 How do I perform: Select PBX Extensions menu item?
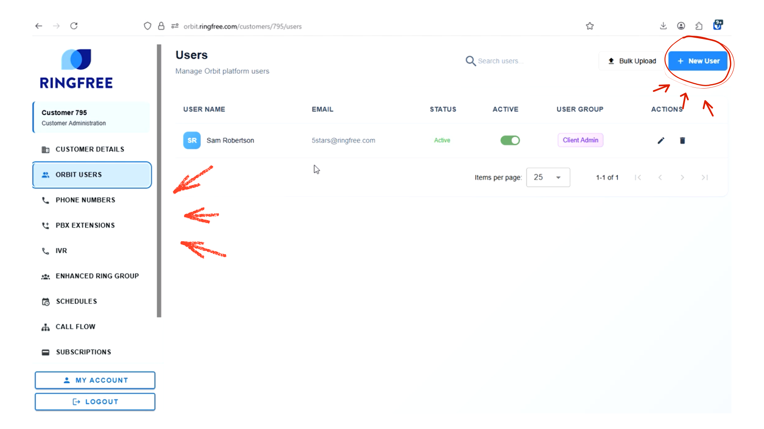(x=85, y=226)
